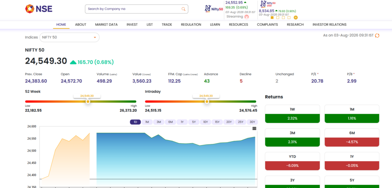Click the YTD returns card showing -6.09%
The width and height of the screenshot is (392, 188).
click(x=292, y=161)
